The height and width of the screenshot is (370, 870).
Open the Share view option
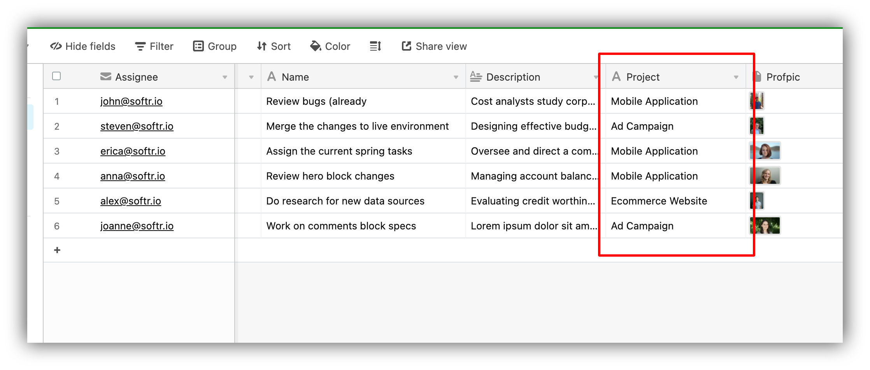(x=433, y=46)
